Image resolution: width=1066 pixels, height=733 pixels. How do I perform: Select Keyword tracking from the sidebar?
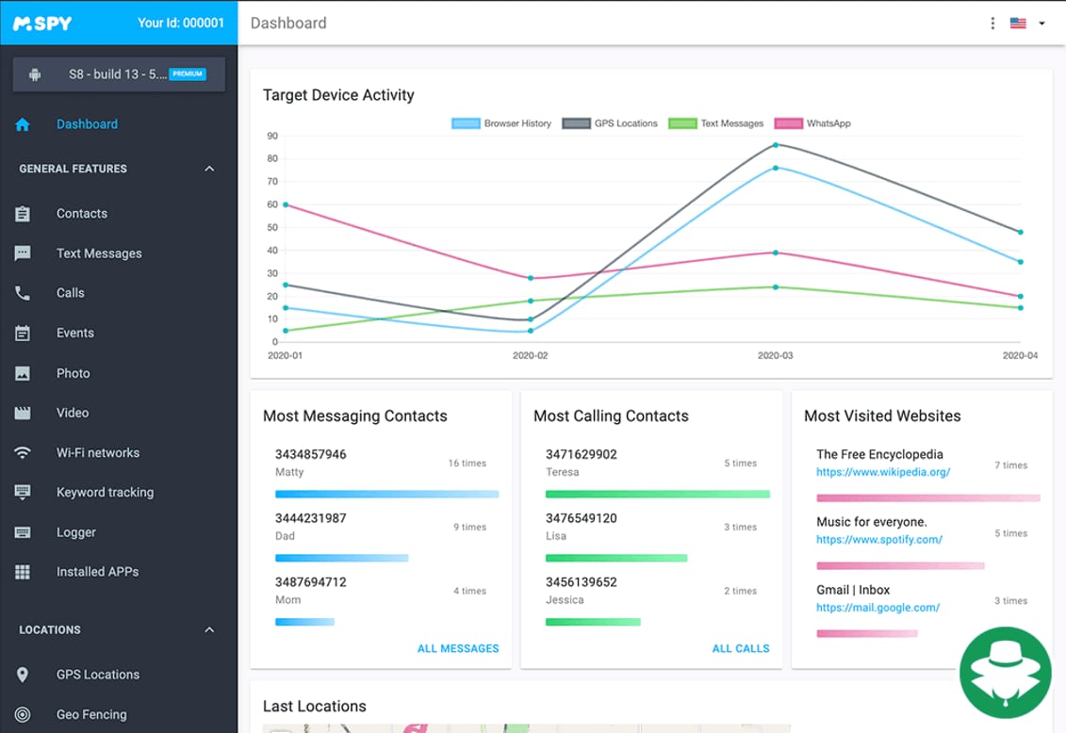(x=105, y=493)
